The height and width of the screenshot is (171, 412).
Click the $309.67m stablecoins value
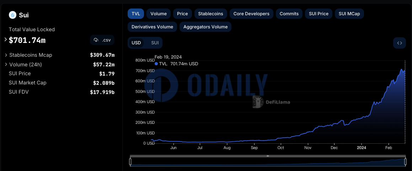click(x=102, y=55)
